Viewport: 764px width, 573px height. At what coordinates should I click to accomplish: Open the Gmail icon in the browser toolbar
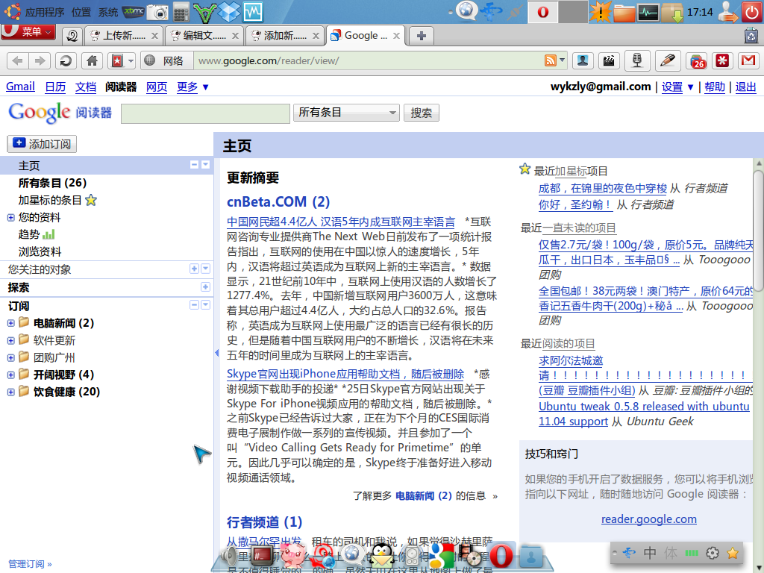748,61
